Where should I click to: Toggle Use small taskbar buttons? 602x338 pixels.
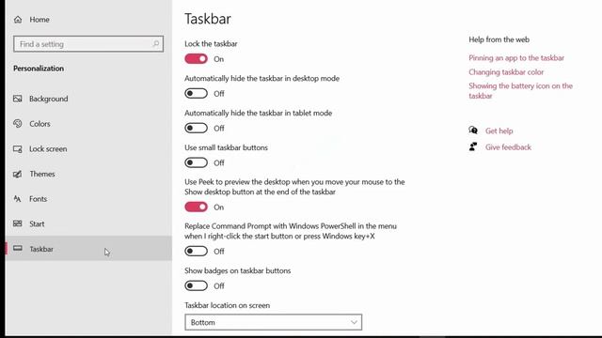click(196, 162)
